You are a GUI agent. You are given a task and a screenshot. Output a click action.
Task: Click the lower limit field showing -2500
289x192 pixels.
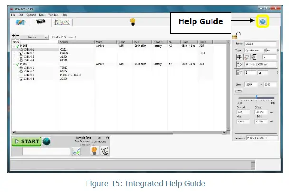(x=250, y=85)
